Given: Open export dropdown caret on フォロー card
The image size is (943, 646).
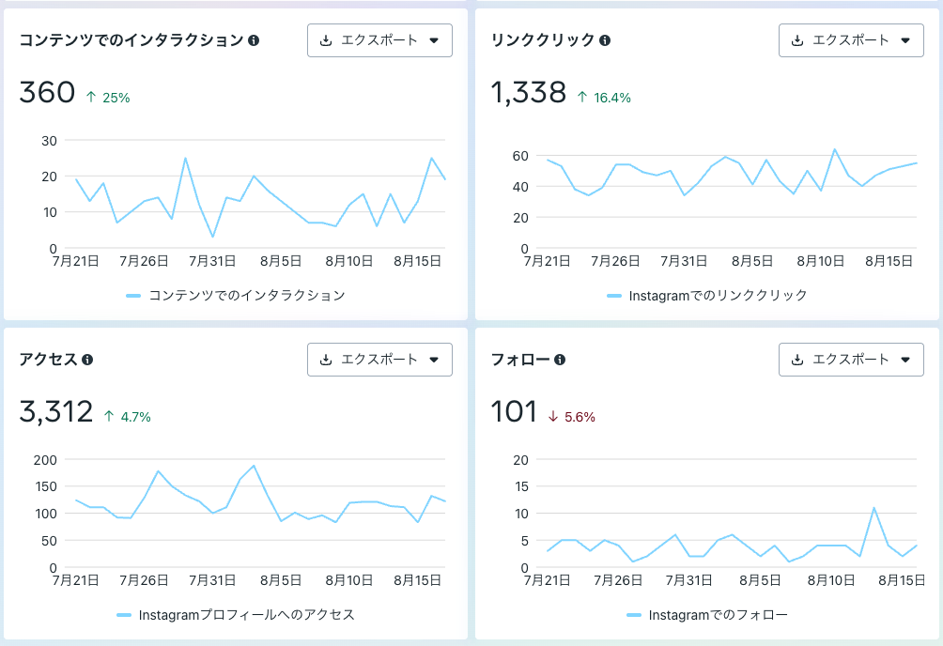Looking at the screenshot, I should coord(905,360).
